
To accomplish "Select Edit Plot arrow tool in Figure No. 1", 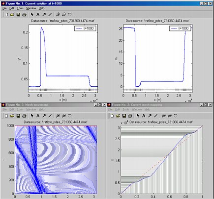I will (x=32, y=15).
